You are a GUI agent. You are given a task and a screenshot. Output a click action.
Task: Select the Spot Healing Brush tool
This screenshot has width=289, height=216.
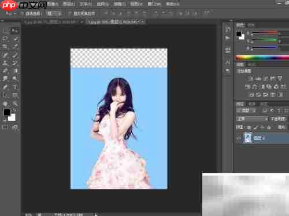click(x=5, y=55)
